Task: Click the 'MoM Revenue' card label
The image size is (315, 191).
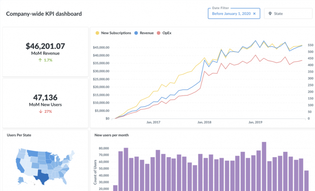Action: pos(46,53)
